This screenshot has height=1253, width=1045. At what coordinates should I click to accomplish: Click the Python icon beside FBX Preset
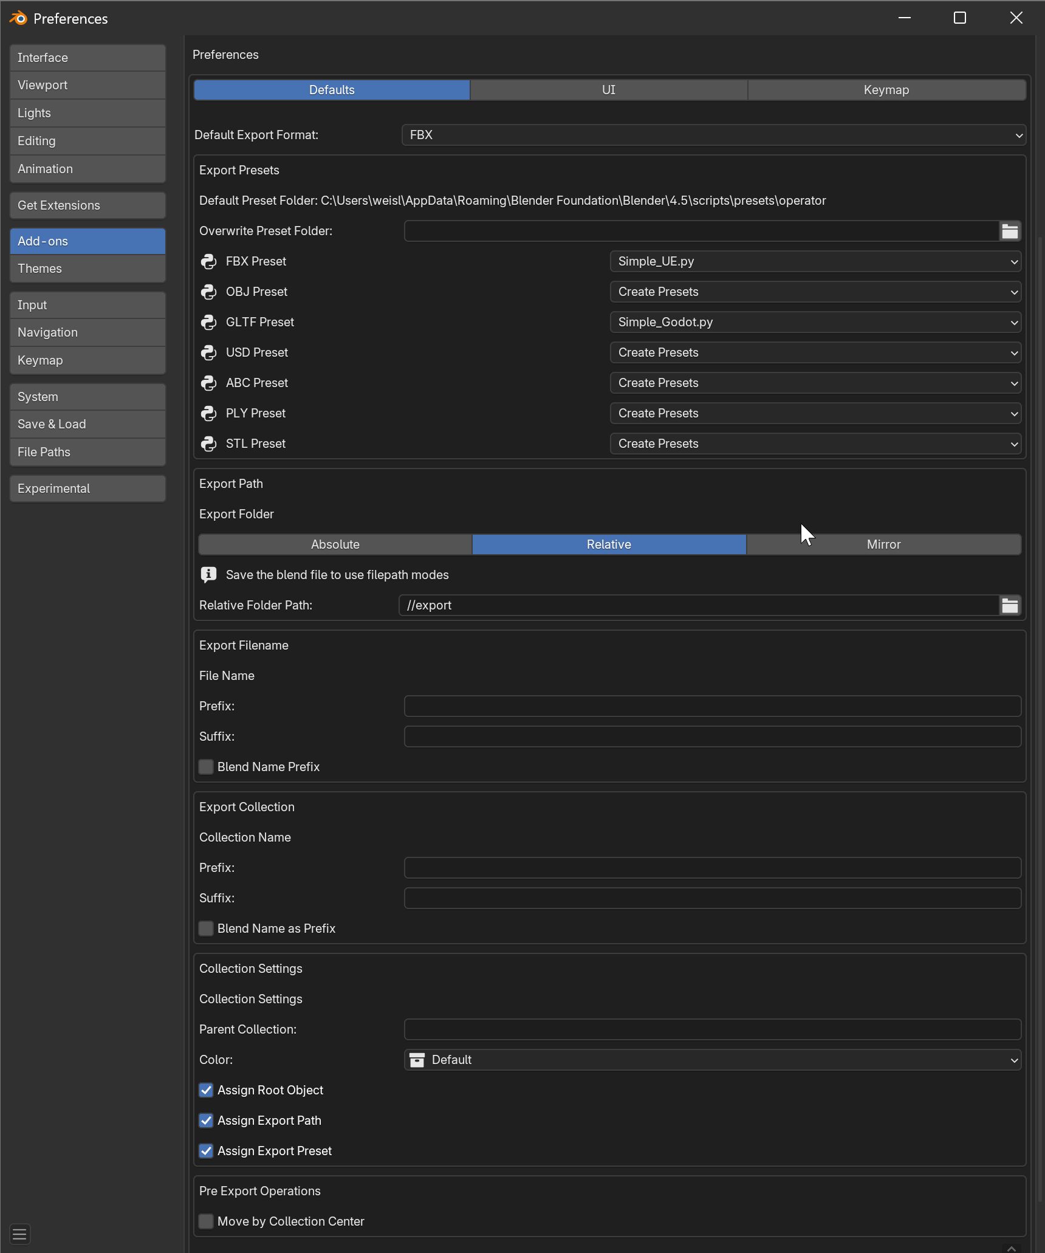tap(208, 261)
